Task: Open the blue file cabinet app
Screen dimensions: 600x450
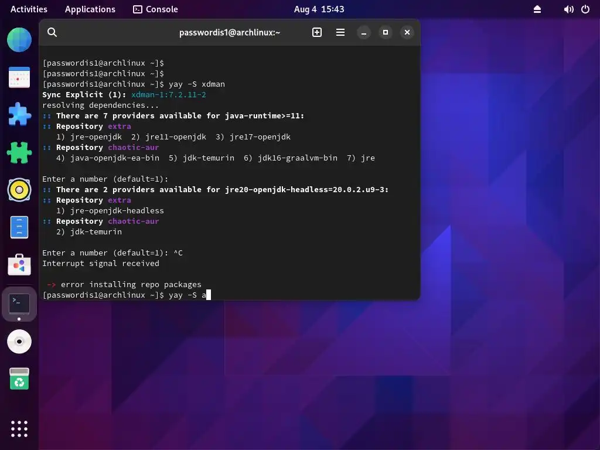Action: [19, 227]
